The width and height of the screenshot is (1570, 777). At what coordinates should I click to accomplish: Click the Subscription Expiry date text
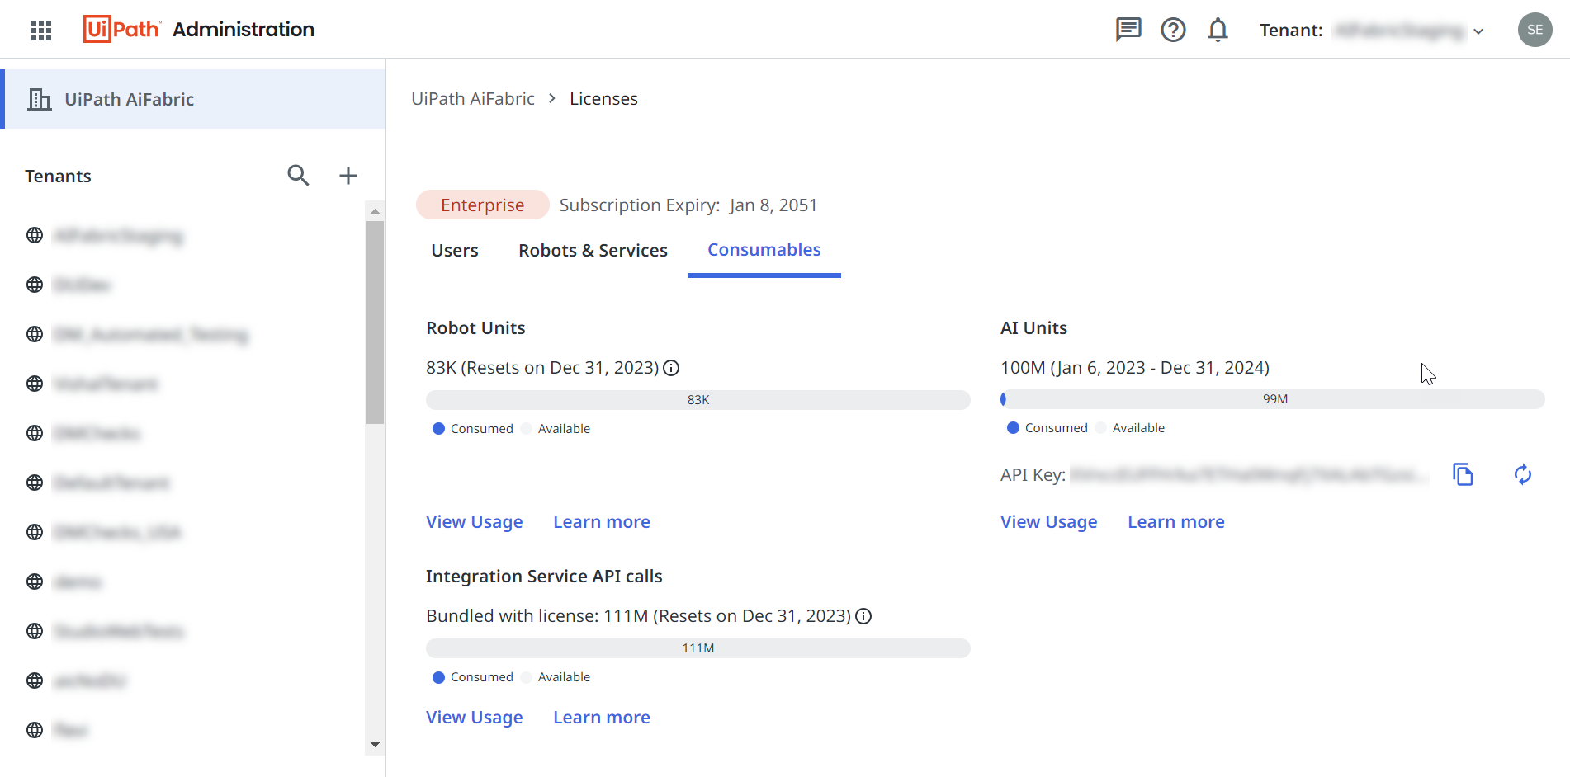click(x=688, y=205)
